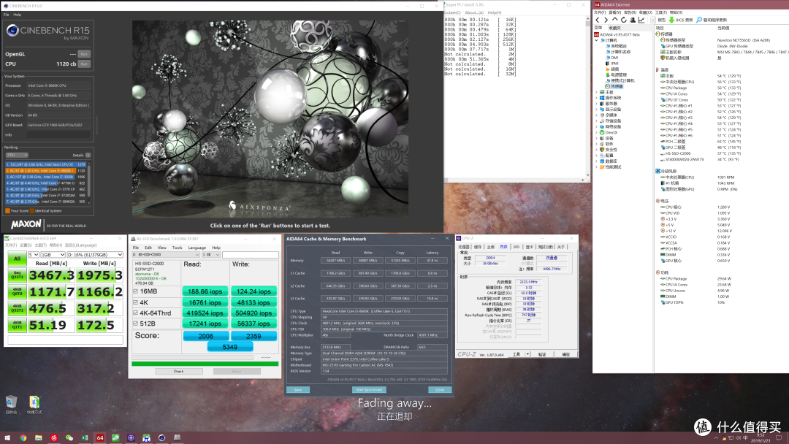Click the grey drive icon on the taskbar
The width and height of the screenshot is (789, 444).
pos(177,438)
